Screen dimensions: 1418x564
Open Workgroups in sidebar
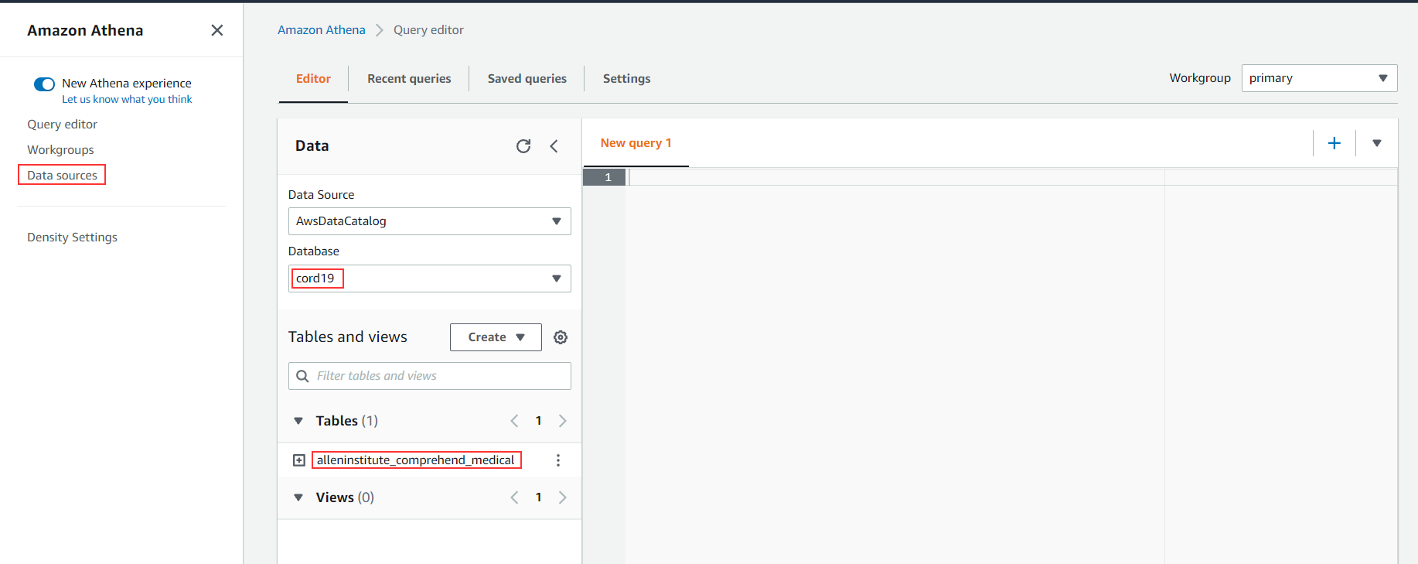[x=61, y=150]
